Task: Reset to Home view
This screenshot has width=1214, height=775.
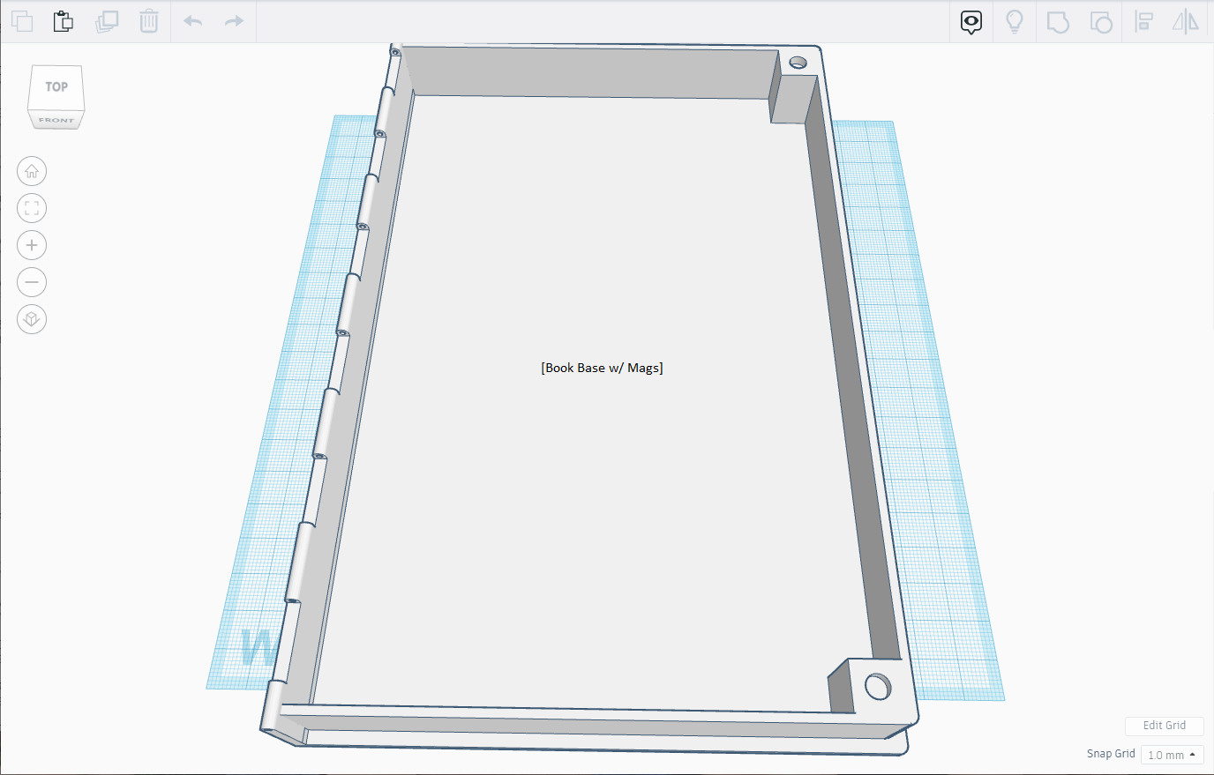Action: coord(32,171)
